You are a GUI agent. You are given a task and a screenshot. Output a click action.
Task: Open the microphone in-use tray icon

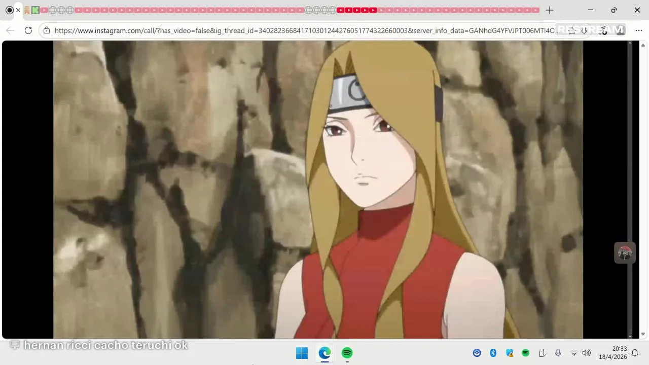point(558,353)
